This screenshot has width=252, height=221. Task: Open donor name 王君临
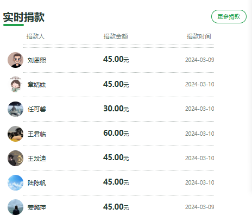37,134
